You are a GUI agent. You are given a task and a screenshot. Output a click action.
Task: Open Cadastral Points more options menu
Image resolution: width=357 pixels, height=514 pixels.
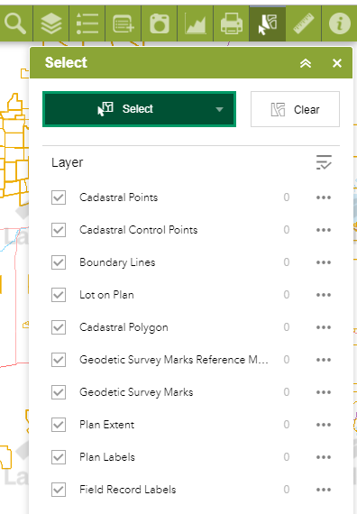tap(324, 197)
